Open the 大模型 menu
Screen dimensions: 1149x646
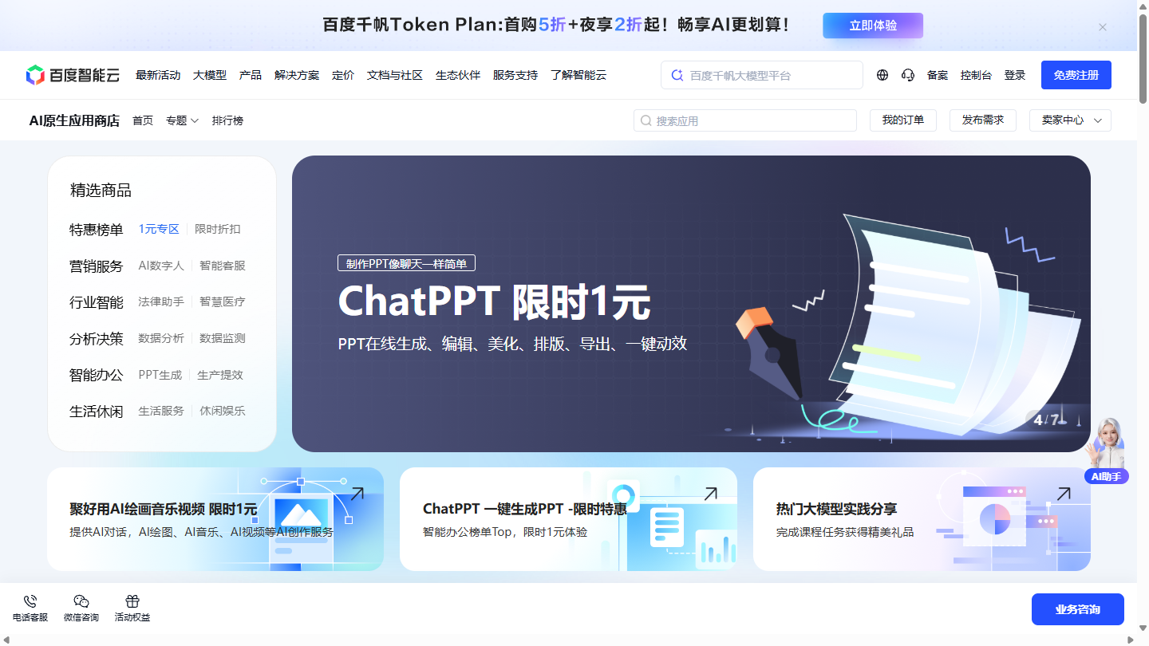tap(210, 75)
